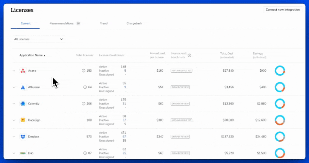Screen dimensions: 309x163
Task: Expand the Duo row
Action: (14, 153)
